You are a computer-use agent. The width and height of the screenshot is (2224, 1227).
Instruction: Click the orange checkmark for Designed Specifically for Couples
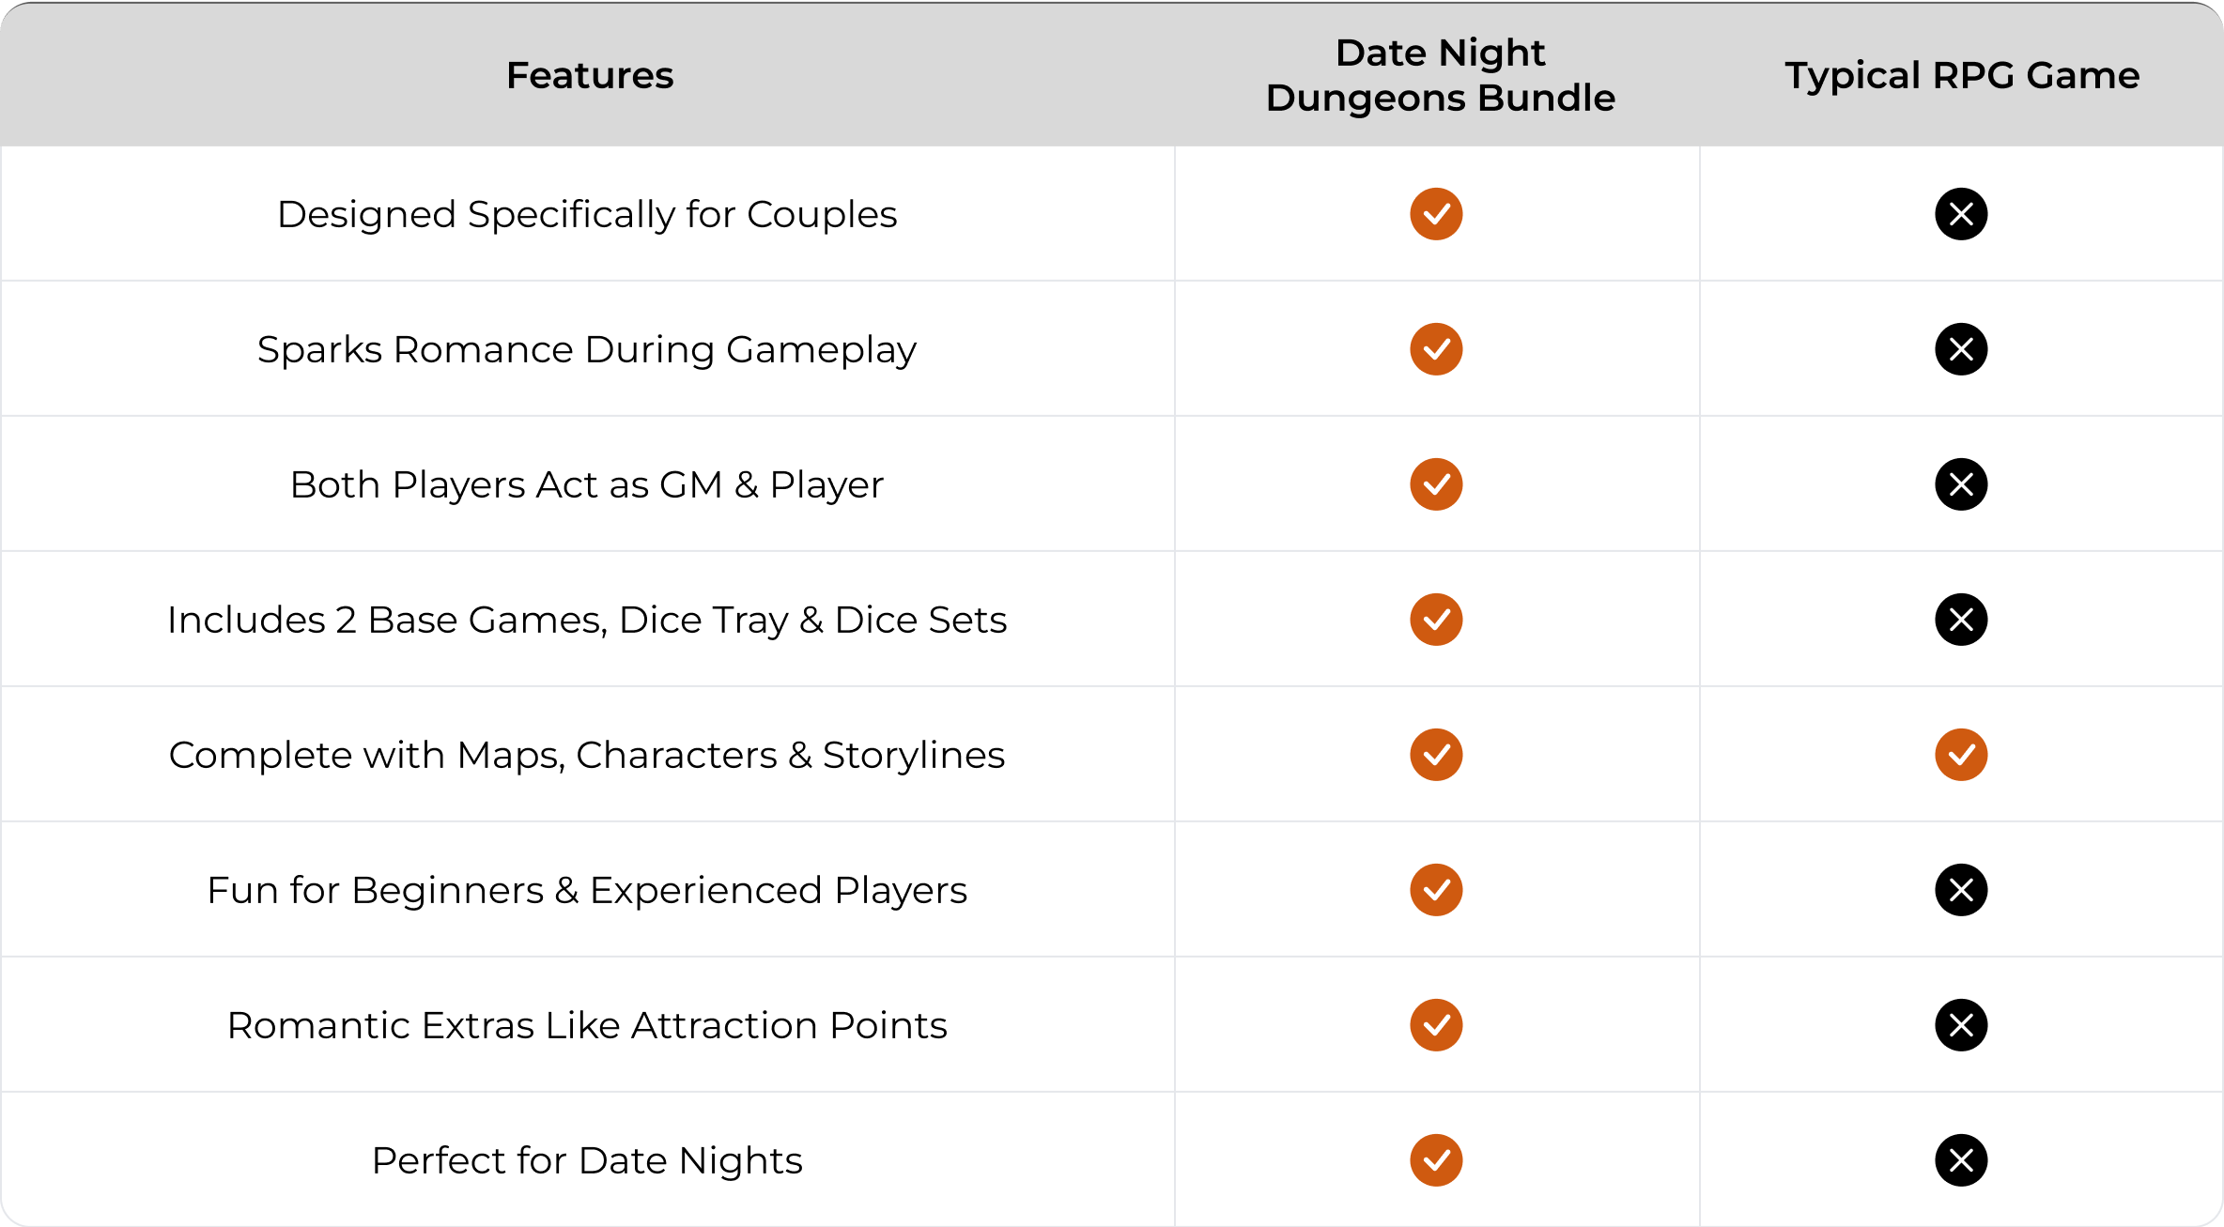(x=1436, y=214)
